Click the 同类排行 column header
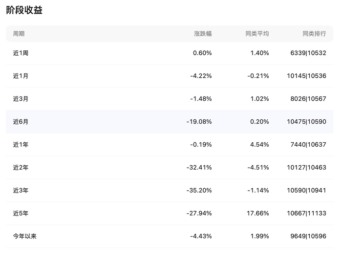 (x=314, y=34)
